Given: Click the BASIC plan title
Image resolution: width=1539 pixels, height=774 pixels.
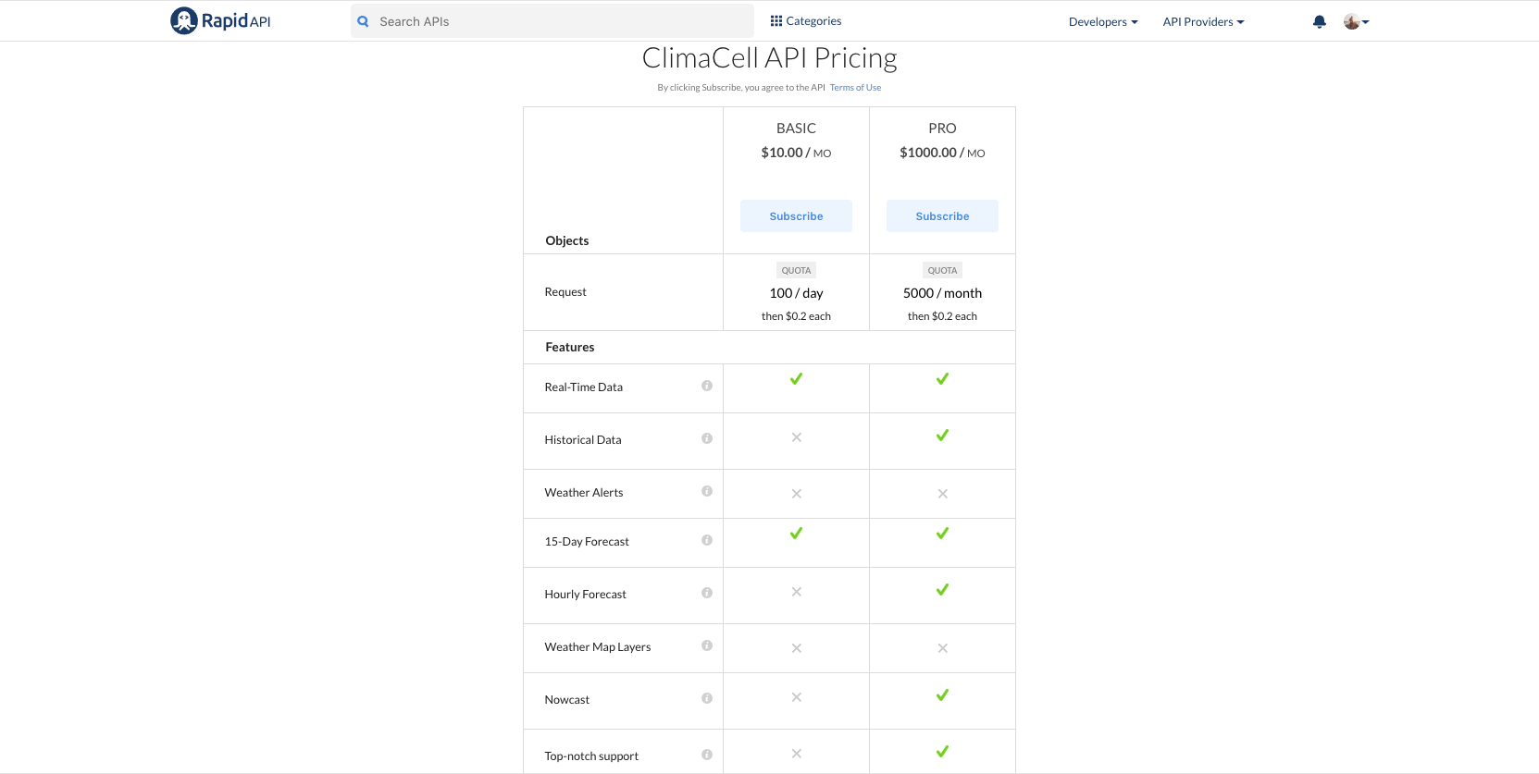Looking at the screenshot, I should tap(796, 129).
